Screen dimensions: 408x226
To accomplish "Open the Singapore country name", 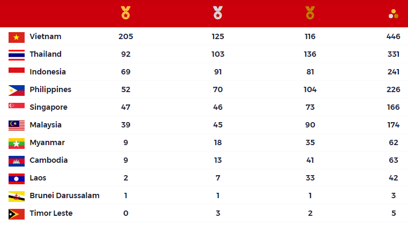I will [x=48, y=107].
